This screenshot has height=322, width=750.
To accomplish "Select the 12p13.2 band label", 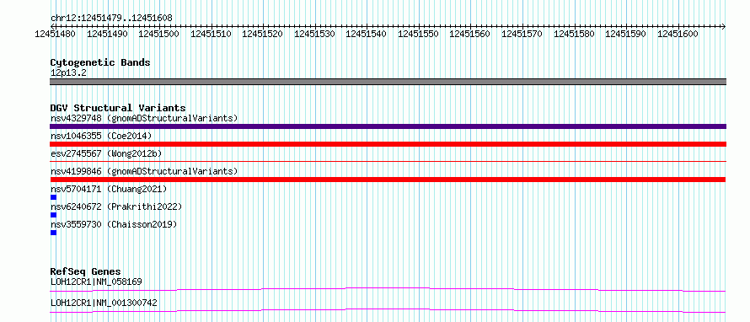I will 68,73.
